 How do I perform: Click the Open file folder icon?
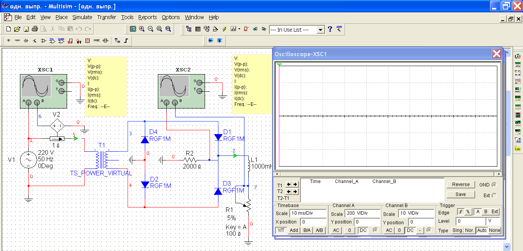coord(17,29)
